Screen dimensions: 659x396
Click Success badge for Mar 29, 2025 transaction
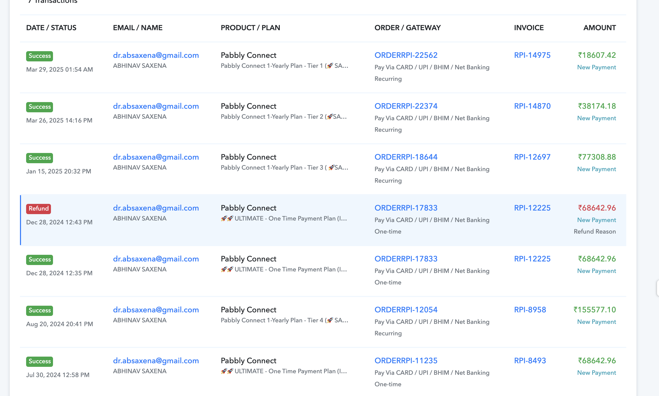(39, 56)
